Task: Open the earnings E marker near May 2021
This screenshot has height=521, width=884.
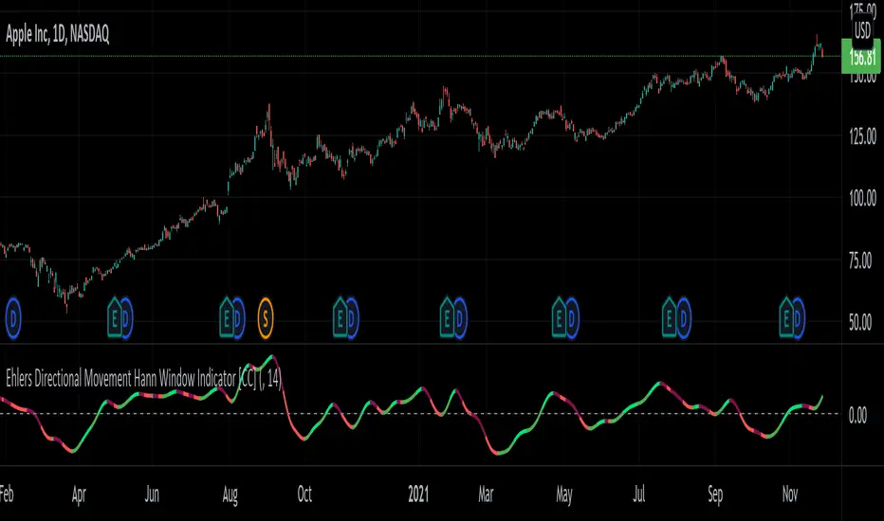Action: click(x=560, y=319)
